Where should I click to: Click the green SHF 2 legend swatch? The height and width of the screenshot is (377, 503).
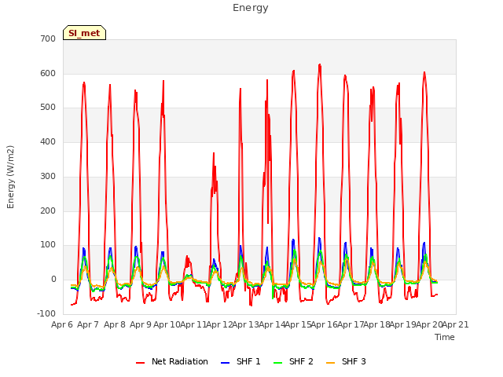[x=277, y=363]
